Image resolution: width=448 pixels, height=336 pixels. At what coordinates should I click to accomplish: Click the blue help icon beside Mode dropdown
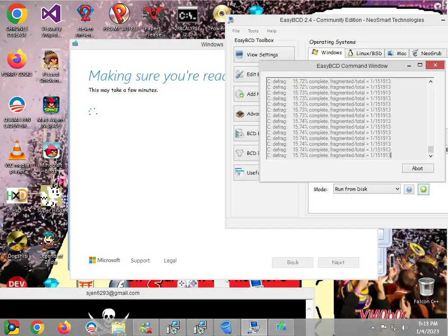point(409,189)
